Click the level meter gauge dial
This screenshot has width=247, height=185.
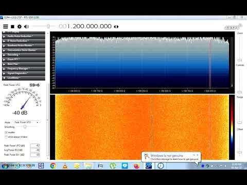(22, 99)
